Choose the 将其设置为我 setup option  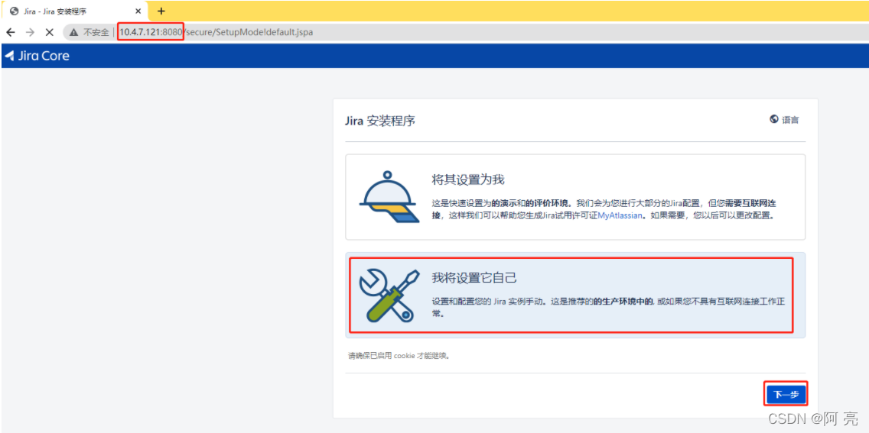575,197
